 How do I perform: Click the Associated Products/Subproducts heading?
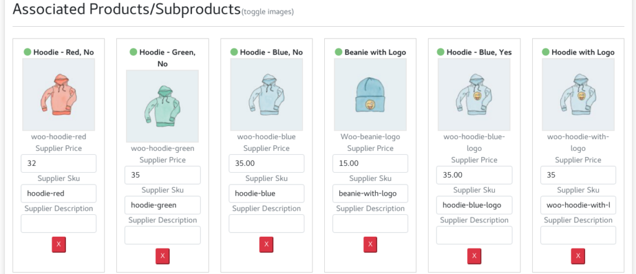coord(127,9)
